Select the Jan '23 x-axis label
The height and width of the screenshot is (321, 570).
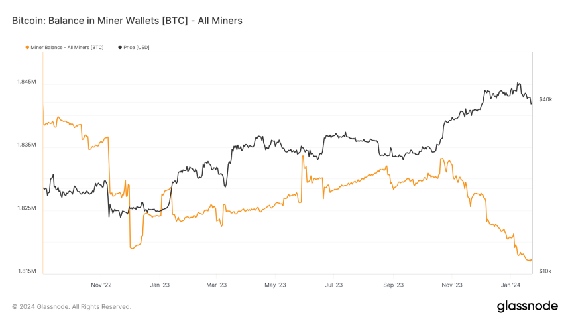(160, 285)
